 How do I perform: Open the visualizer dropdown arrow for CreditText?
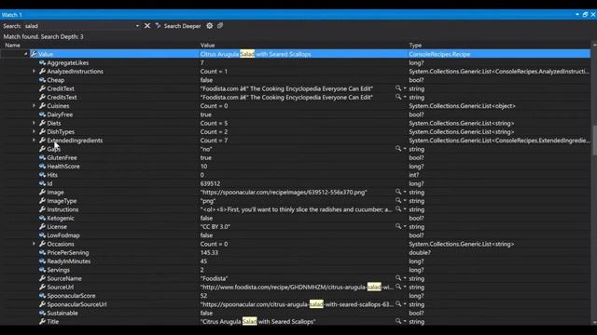pyautogui.click(x=405, y=88)
